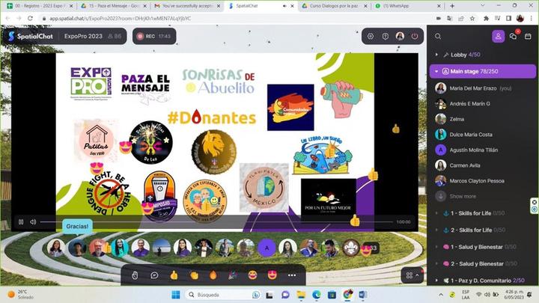Switch to 00 - Registro 2023 Expo tab

pyautogui.click(x=40, y=6)
